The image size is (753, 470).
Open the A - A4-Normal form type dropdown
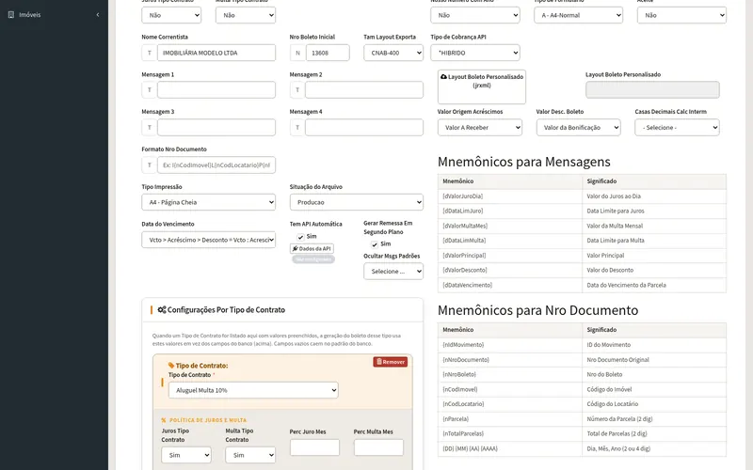tap(578, 15)
